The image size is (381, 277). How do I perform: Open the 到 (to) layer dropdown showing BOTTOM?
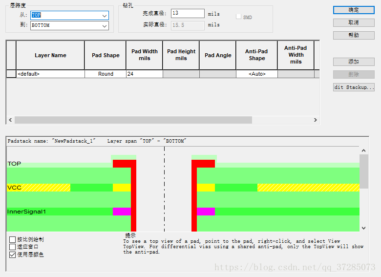tap(69, 25)
